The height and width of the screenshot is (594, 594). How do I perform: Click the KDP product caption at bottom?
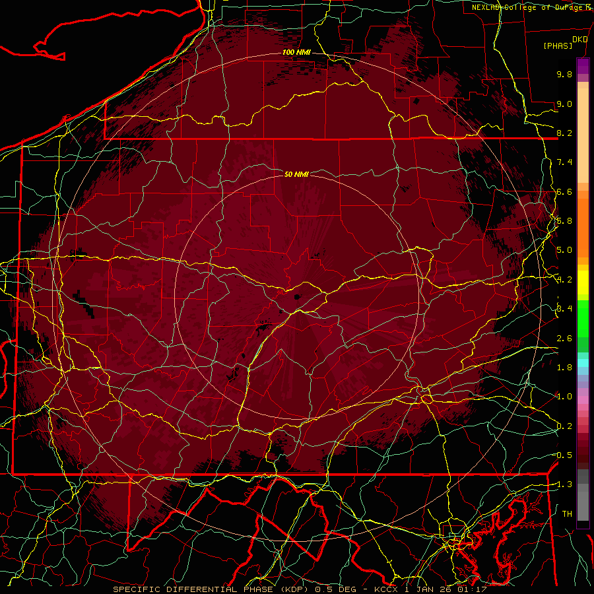coord(300,589)
